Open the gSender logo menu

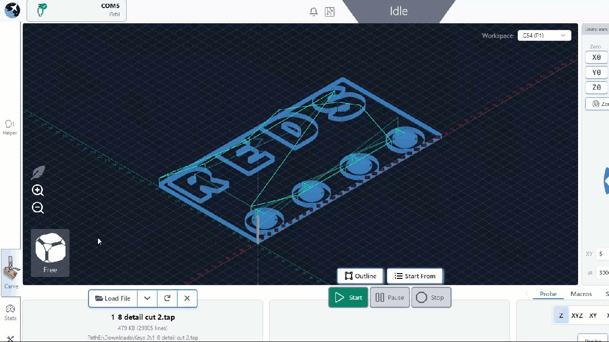coord(12,10)
